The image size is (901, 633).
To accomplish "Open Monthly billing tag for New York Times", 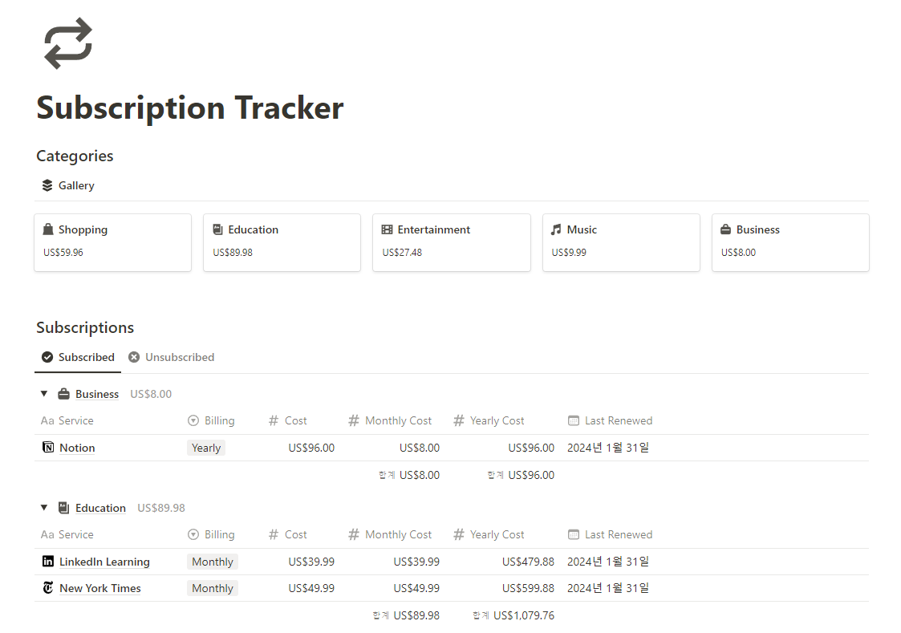I will 213,588.
